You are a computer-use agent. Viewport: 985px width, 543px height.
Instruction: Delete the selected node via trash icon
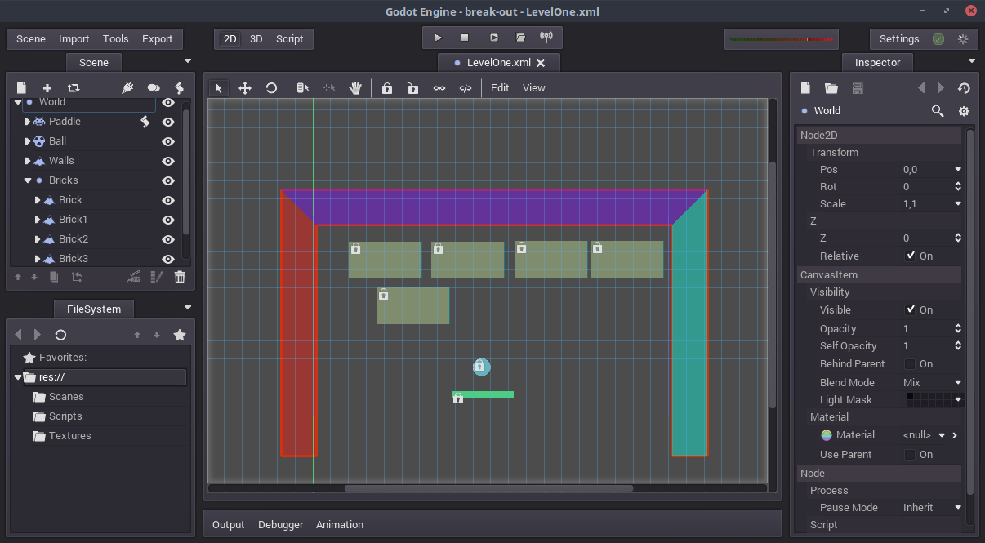[x=180, y=277]
